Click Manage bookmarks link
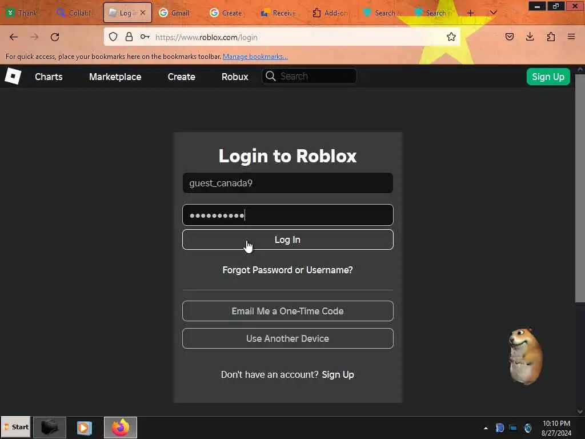 (x=255, y=57)
